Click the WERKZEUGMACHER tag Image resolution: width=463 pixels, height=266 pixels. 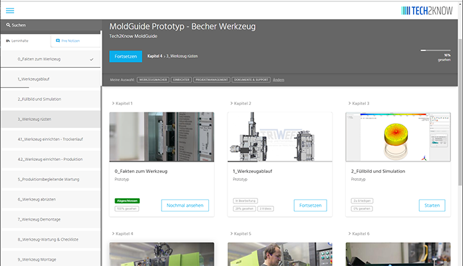click(x=153, y=80)
